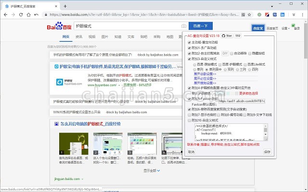Image resolution: width=308 pixels, height=192 pixels.
Task: Toggle the 主功能-重定向功能 checkbox
Action: [189, 43]
